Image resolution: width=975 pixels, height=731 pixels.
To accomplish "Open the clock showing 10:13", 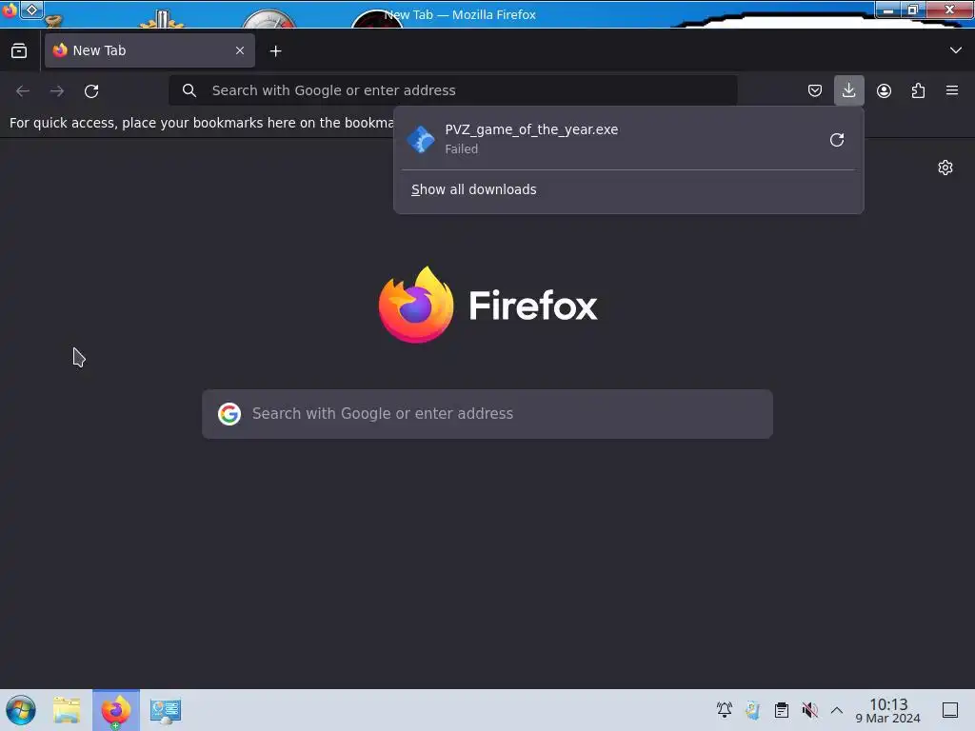I will coord(888,710).
